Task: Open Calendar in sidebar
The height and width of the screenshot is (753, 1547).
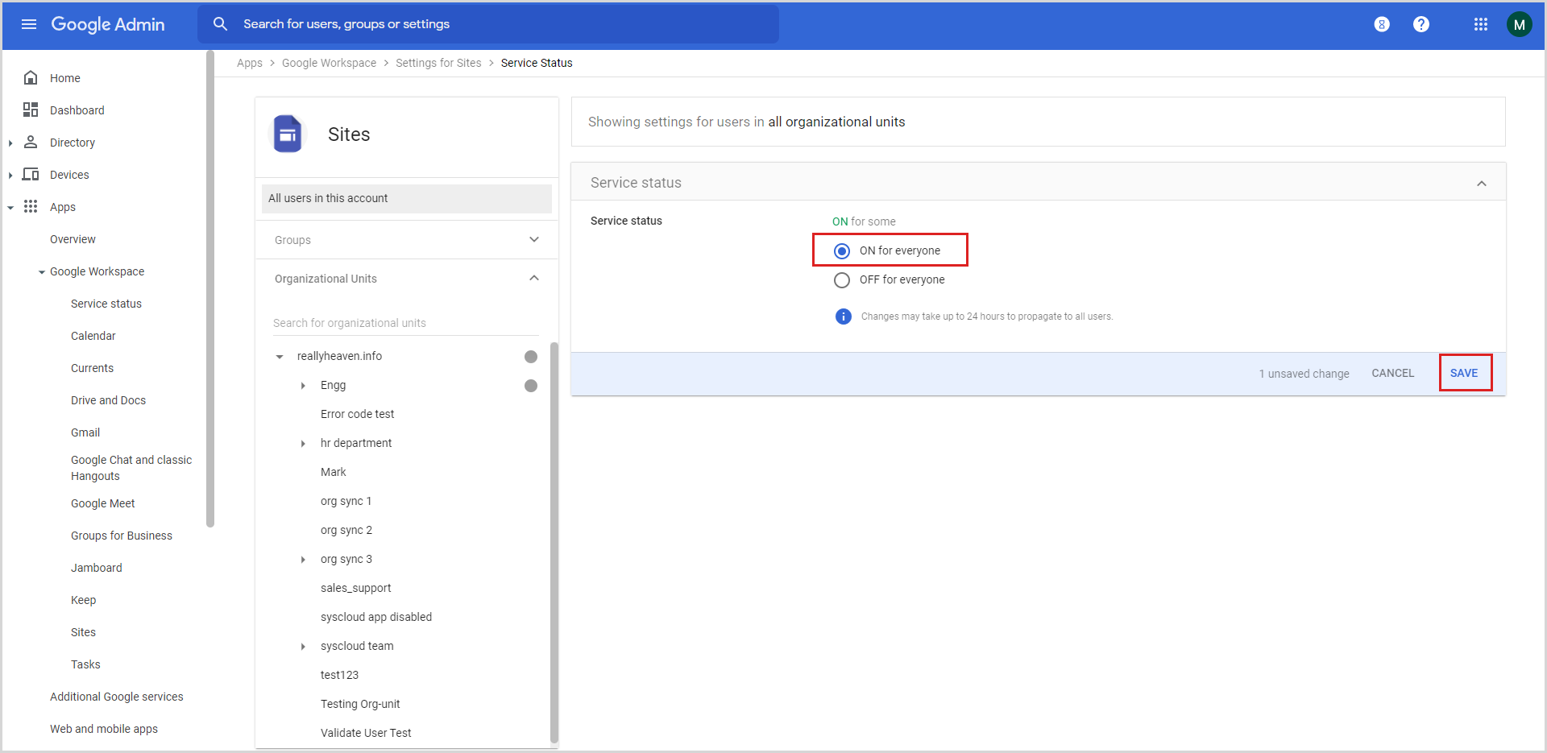Action: 93,336
